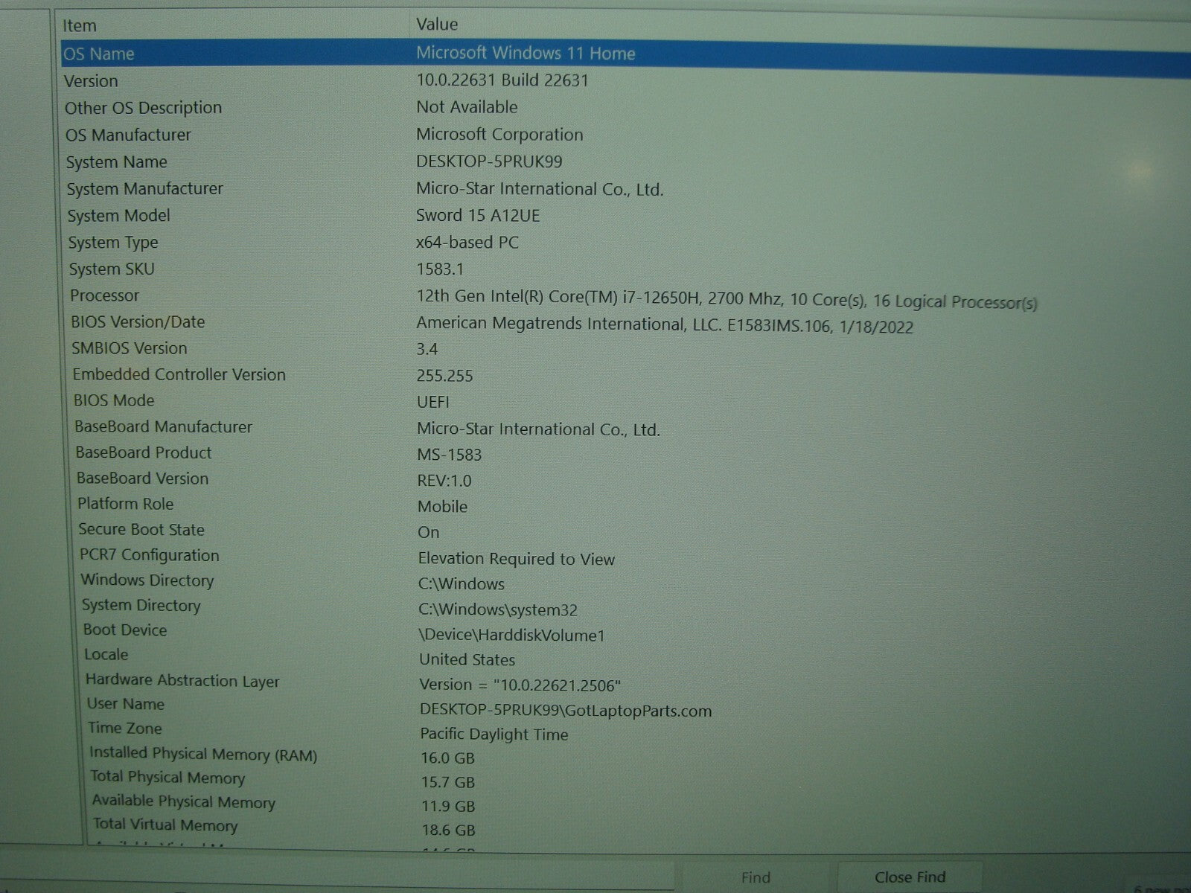Select the BaseBoard Product row
Screen dimensions: 1191x893
click(143, 452)
